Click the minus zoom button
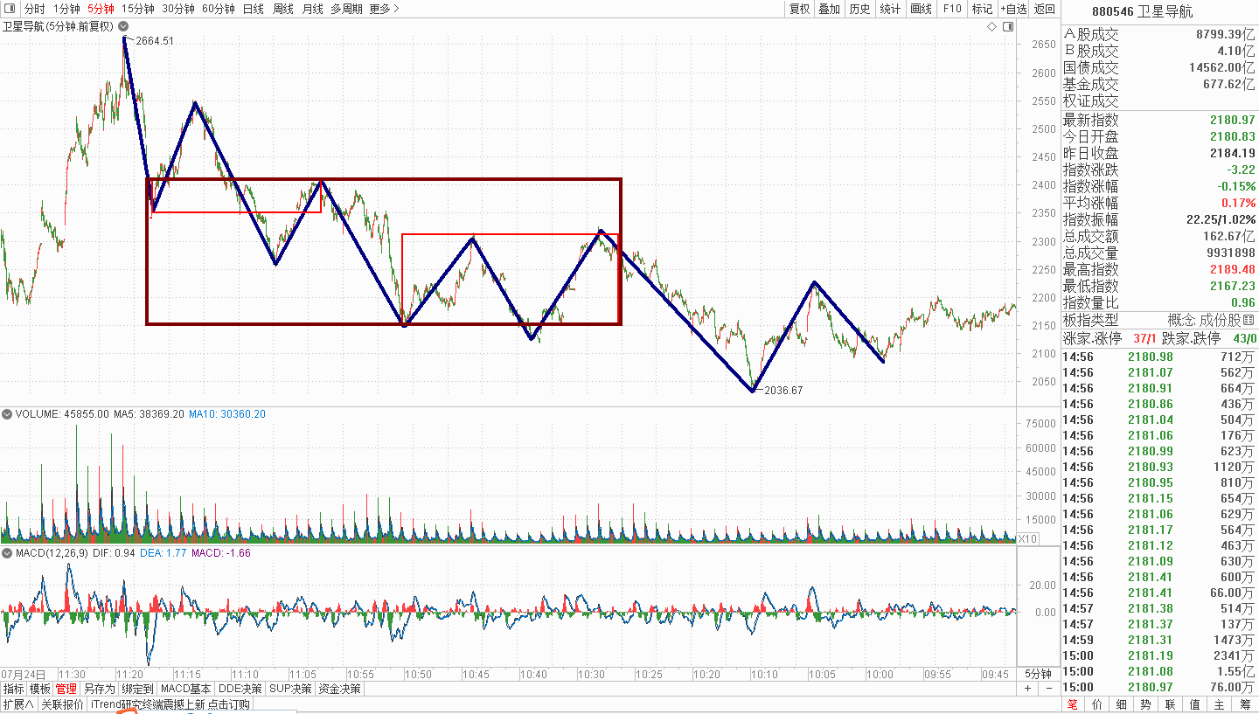This screenshot has width=1259, height=714. [x=1048, y=689]
